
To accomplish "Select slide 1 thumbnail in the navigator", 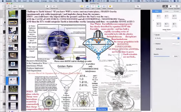I will pyautogui.click(x=13, y=14).
